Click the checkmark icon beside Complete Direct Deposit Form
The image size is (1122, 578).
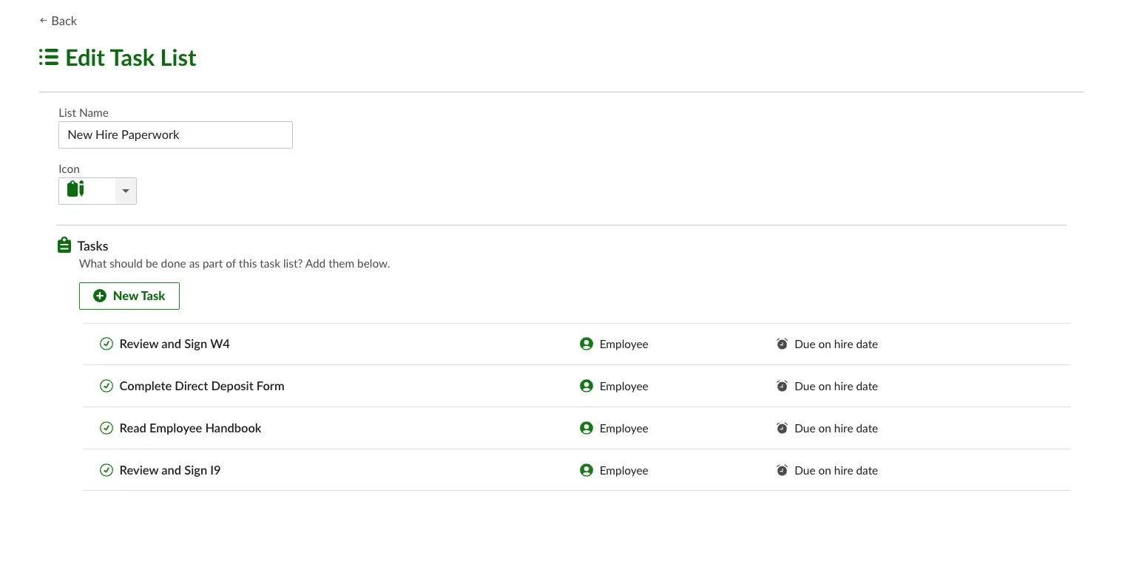107,386
